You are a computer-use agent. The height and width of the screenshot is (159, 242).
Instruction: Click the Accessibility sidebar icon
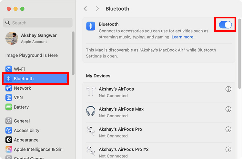point(9,131)
